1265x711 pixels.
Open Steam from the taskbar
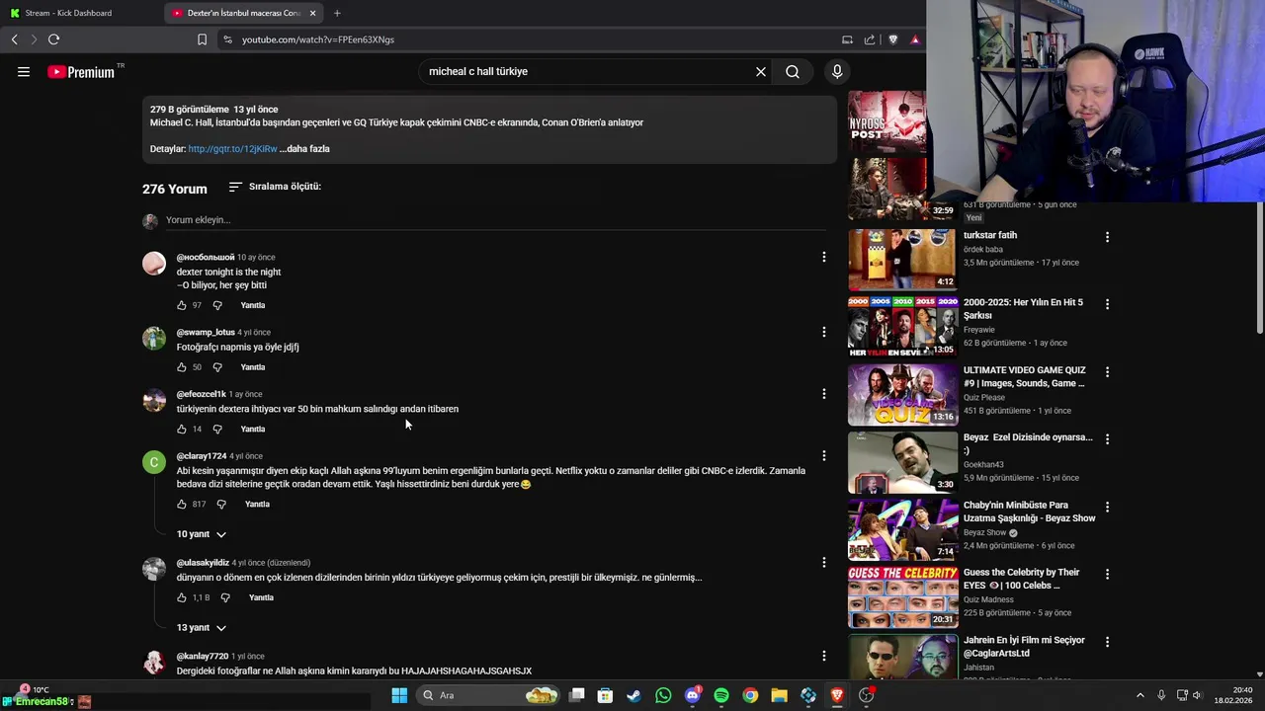coord(633,695)
